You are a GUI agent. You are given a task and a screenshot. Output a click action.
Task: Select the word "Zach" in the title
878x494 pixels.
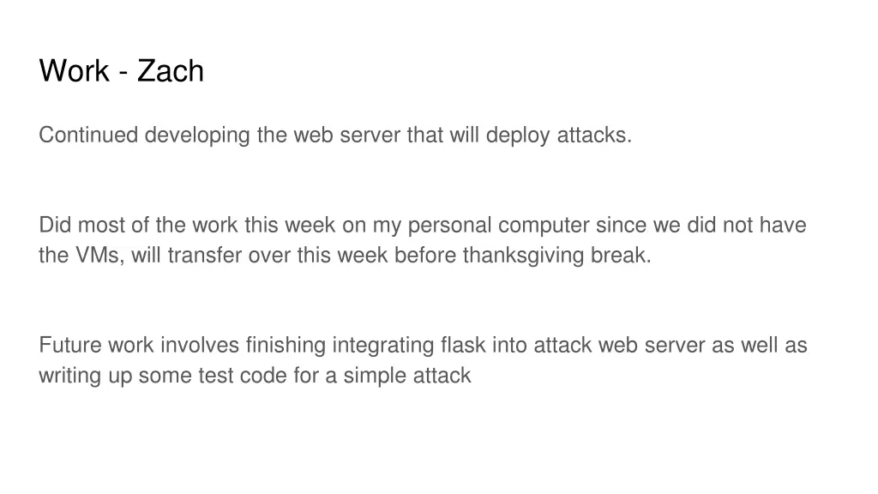[x=171, y=71]
